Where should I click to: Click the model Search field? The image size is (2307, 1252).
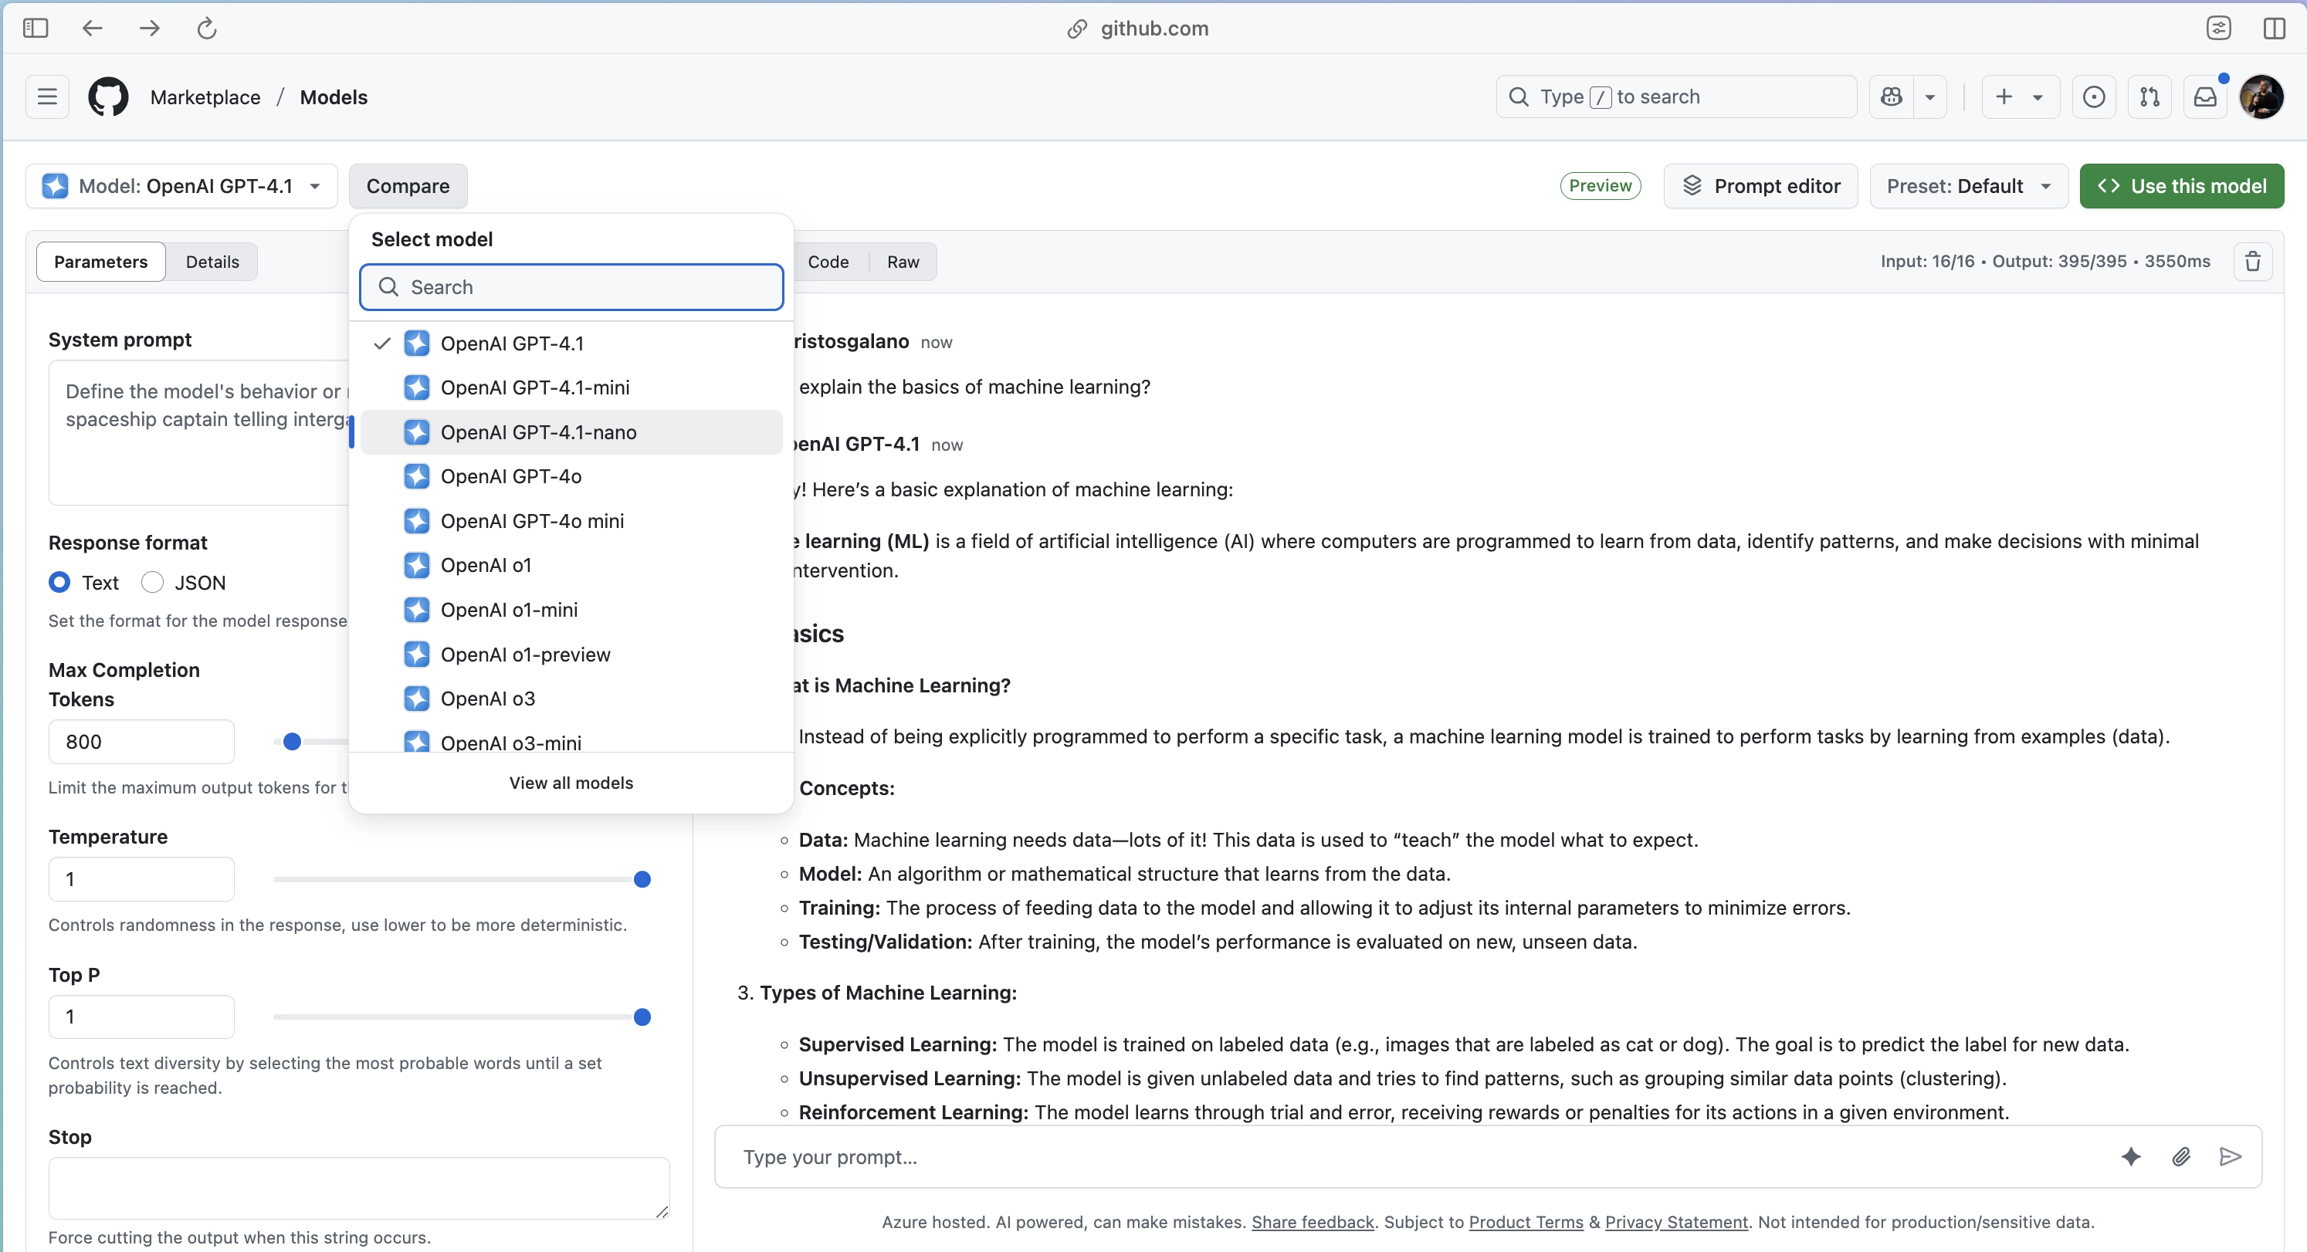coord(571,286)
